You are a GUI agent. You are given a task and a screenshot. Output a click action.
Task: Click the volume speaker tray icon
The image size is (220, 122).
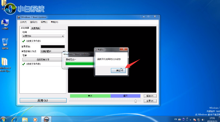point(203,120)
